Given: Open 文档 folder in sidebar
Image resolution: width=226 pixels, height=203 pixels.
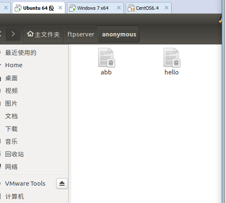Looking at the screenshot, I should click(x=34, y=116).
